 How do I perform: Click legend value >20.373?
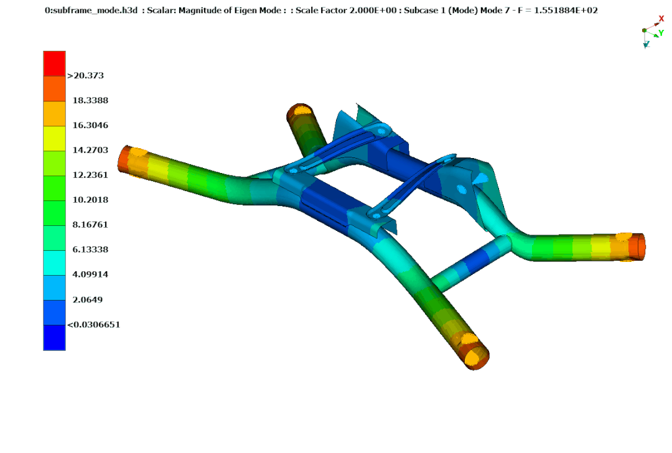(85, 75)
